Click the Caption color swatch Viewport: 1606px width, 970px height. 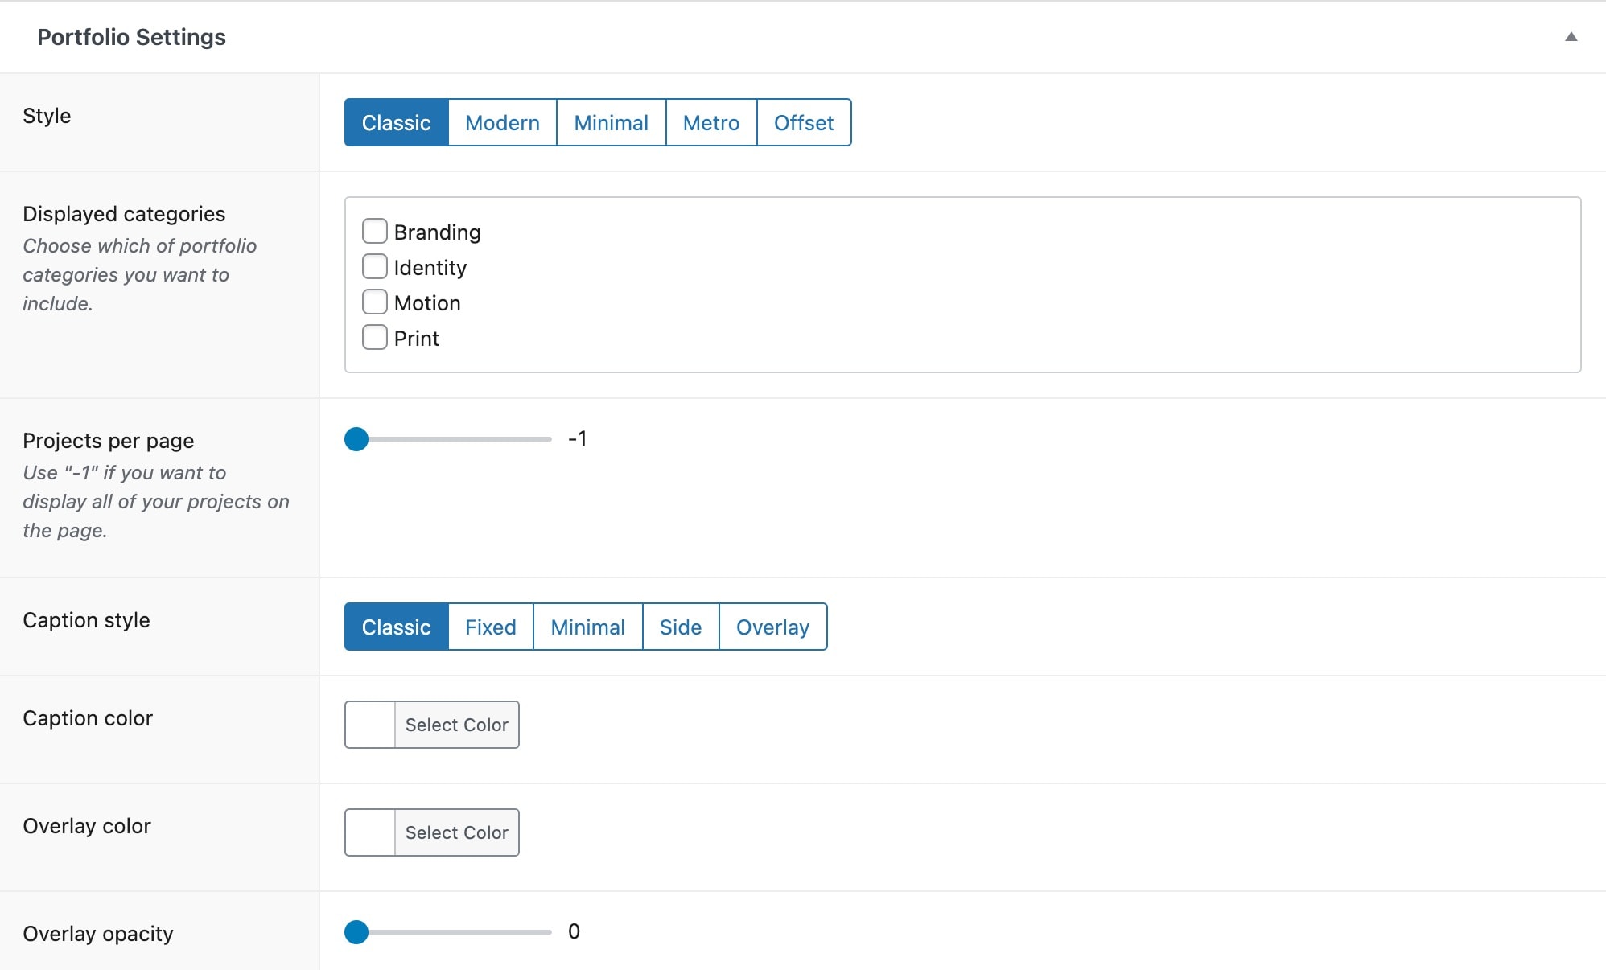pos(370,725)
